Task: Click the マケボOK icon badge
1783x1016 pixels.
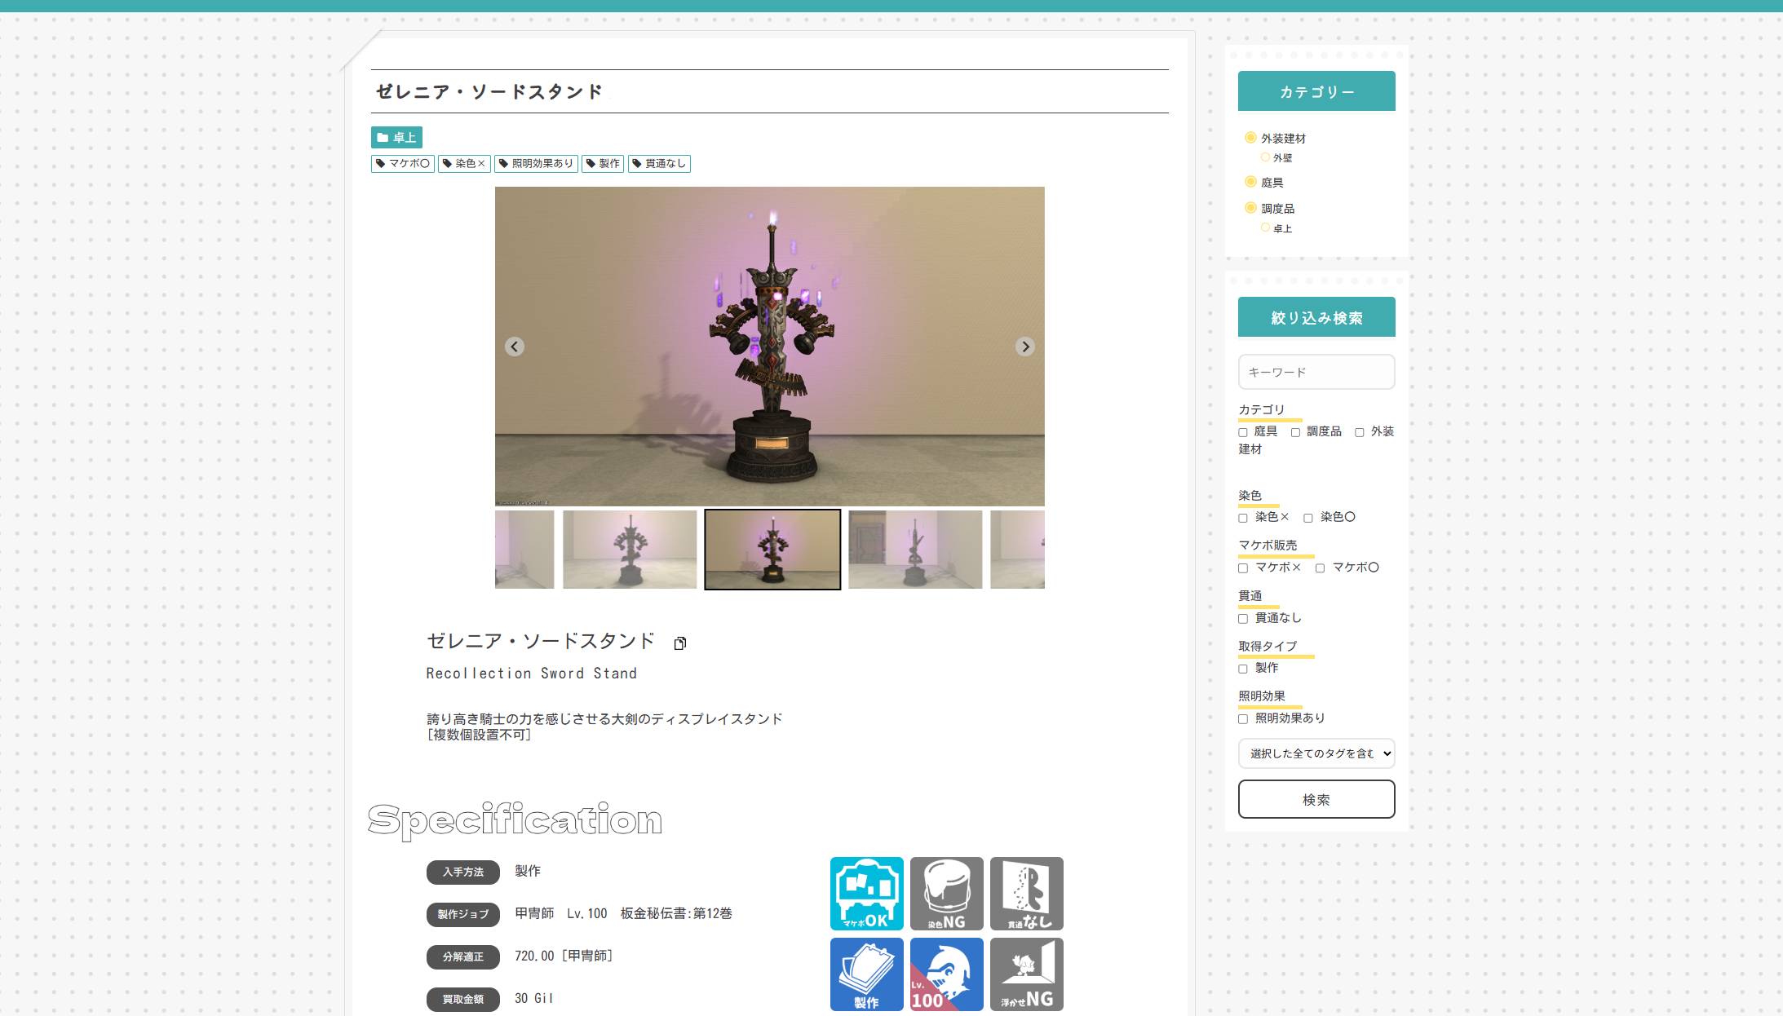Action: pos(866,895)
